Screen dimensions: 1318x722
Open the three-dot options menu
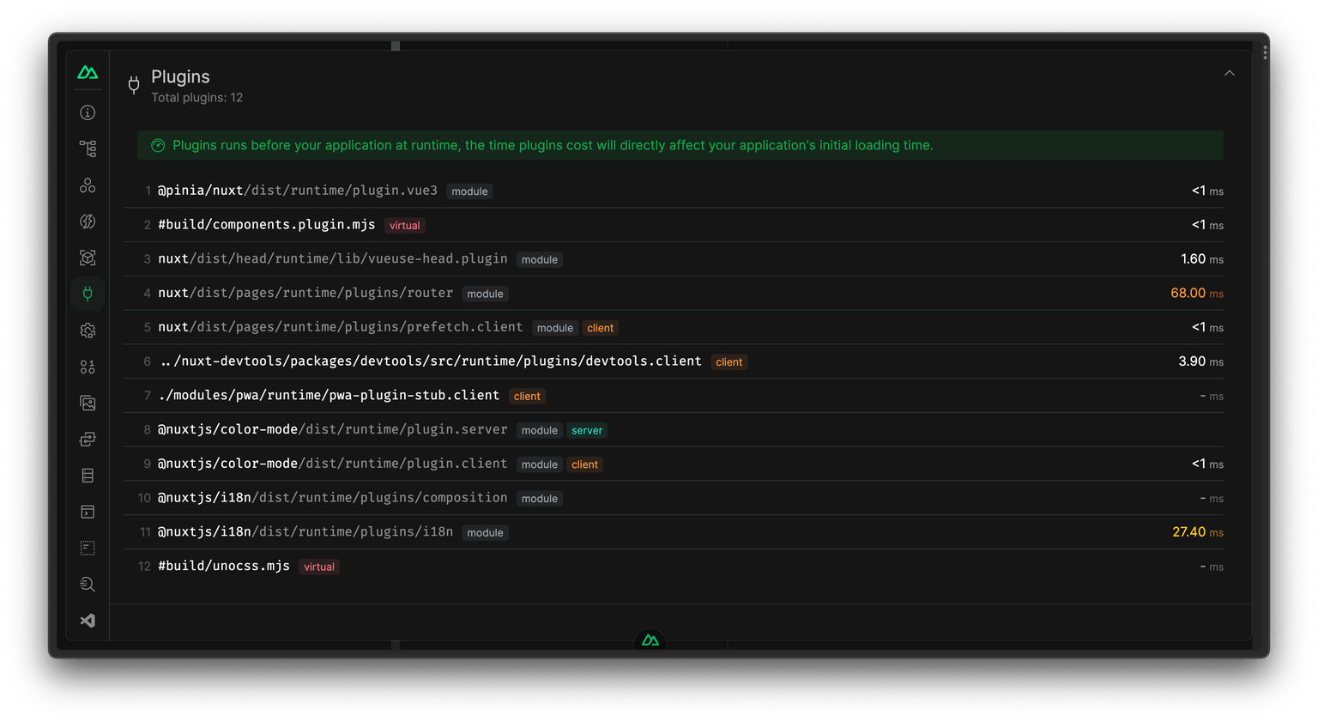(1265, 52)
